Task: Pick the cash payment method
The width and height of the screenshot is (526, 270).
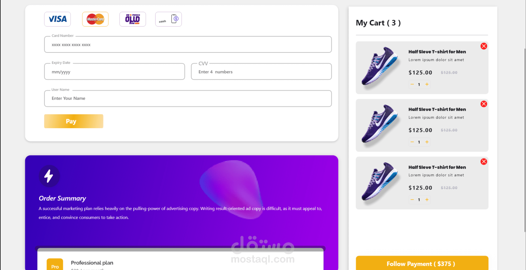Action: coord(169,19)
